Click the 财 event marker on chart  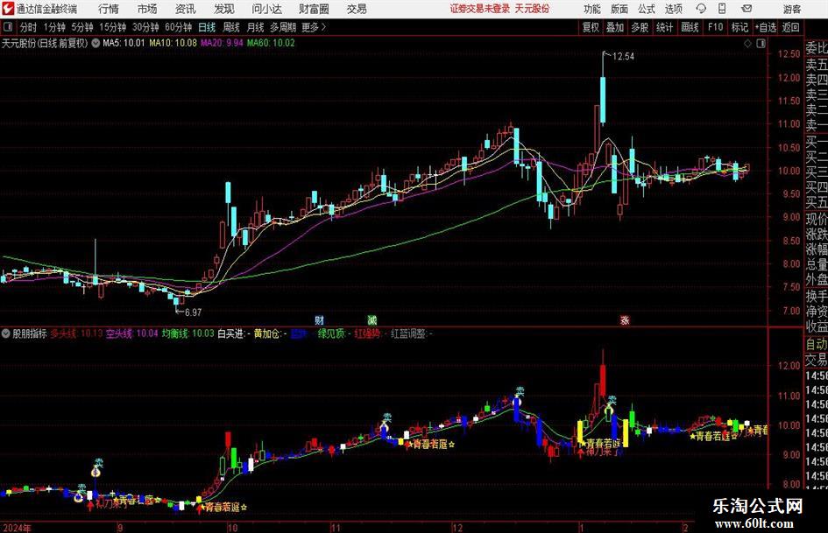click(x=319, y=319)
